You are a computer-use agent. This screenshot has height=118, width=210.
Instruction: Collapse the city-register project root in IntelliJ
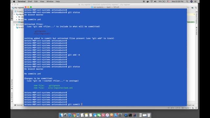pos(14,14)
